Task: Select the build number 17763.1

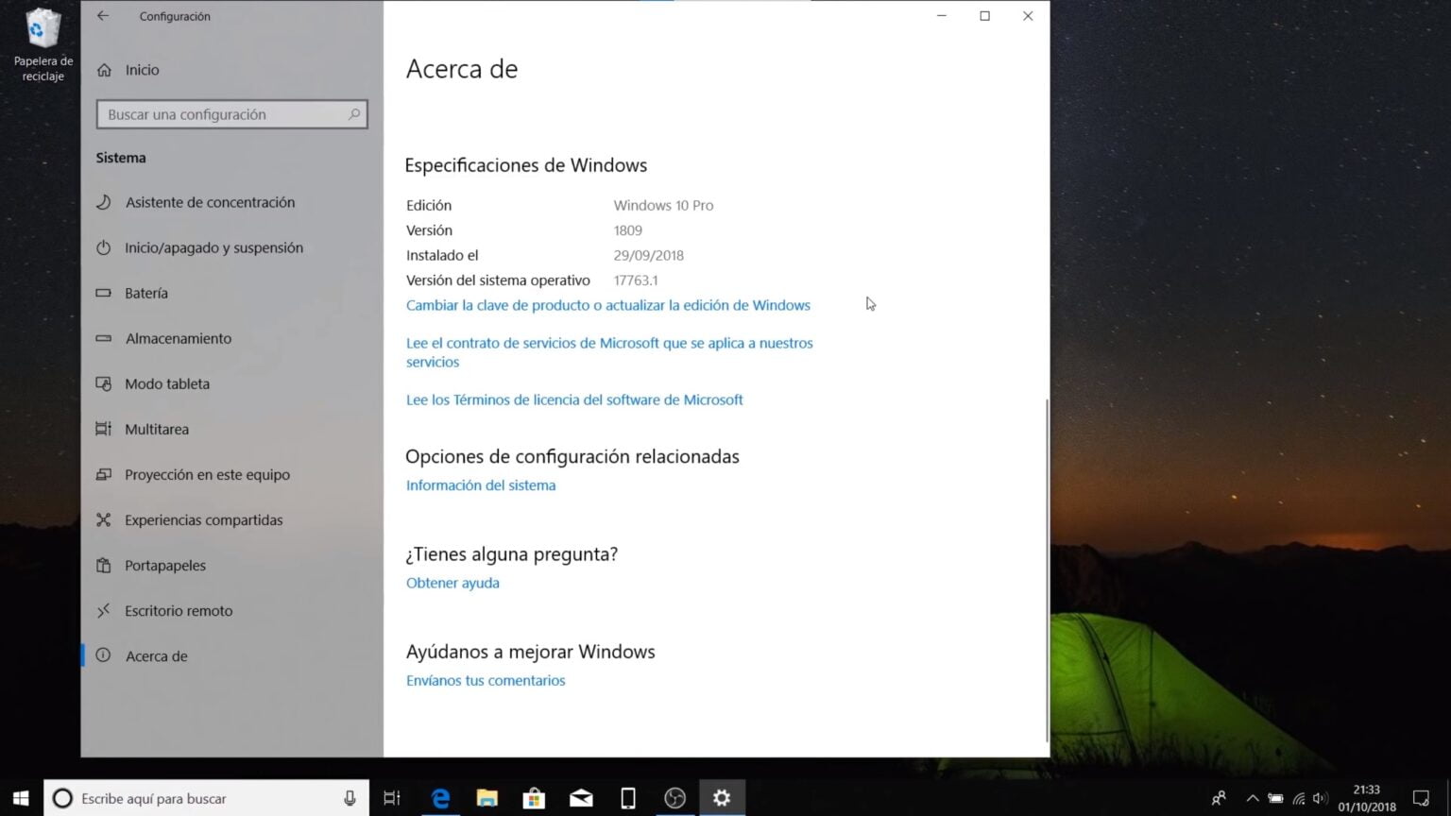Action: tap(636, 280)
